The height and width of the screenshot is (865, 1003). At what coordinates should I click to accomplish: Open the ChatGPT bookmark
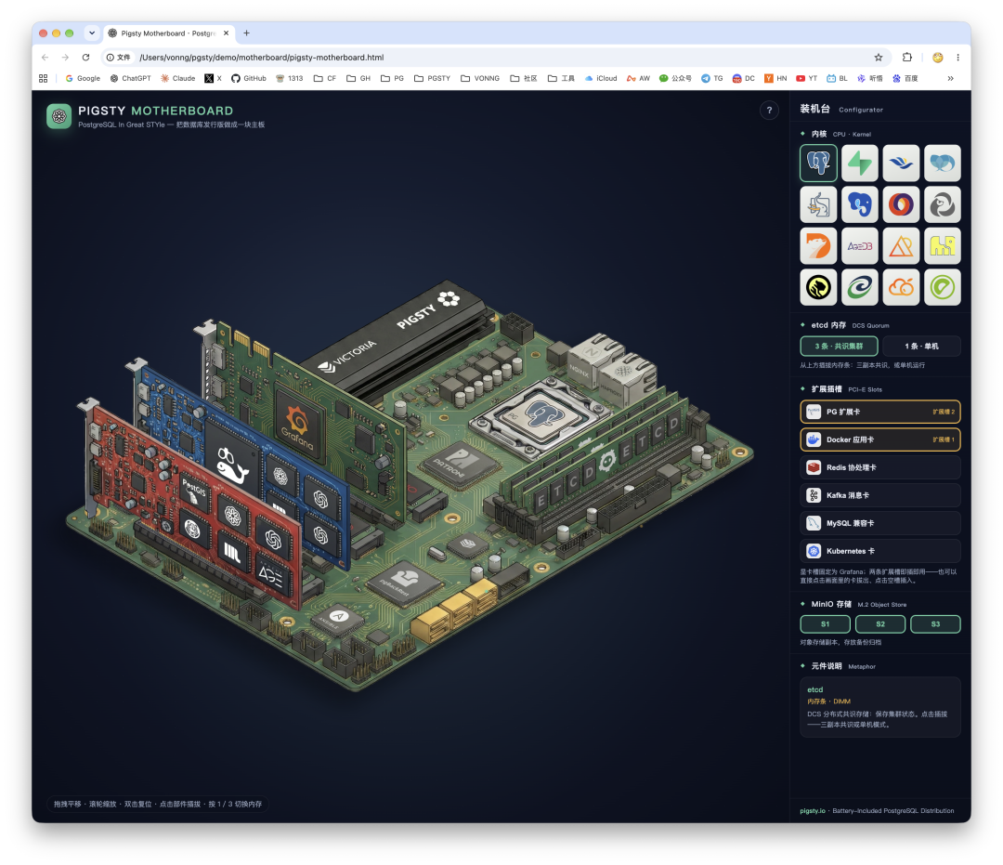(131, 79)
